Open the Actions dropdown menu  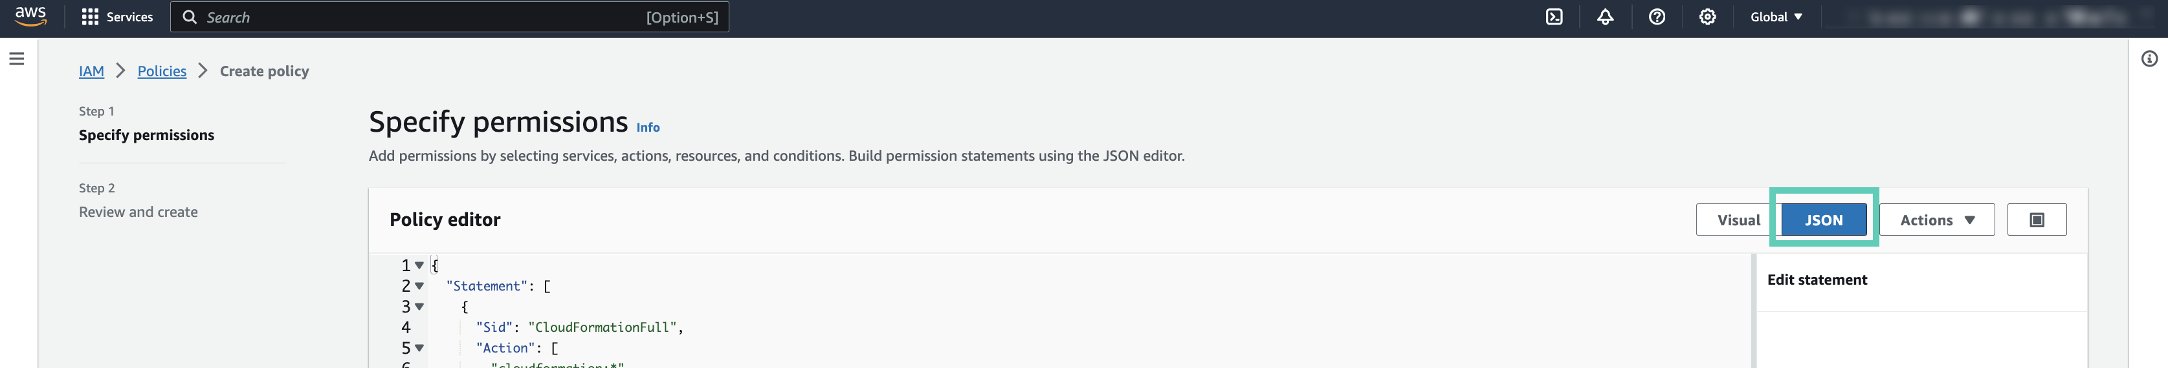(x=1936, y=220)
